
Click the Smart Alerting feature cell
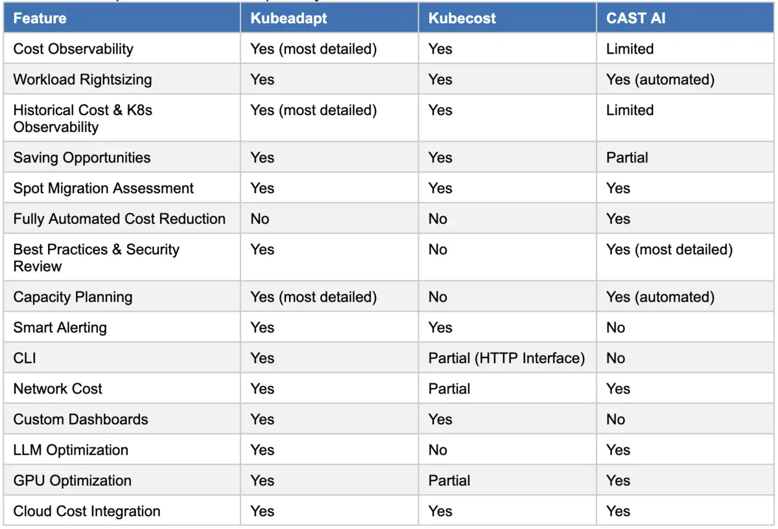(60, 328)
